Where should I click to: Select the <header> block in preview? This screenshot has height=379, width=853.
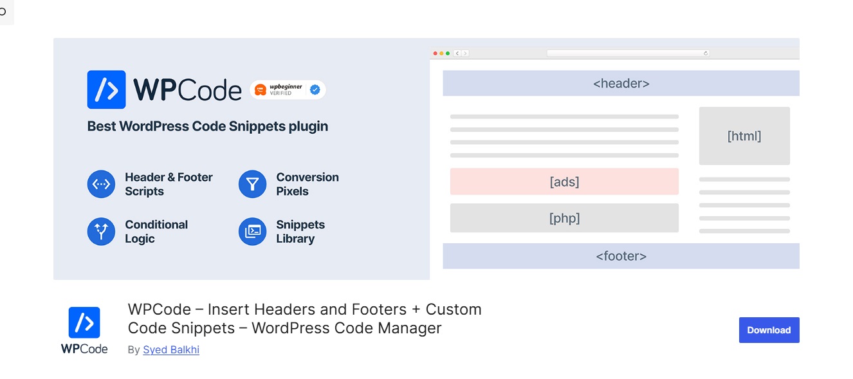tap(621, 84)
